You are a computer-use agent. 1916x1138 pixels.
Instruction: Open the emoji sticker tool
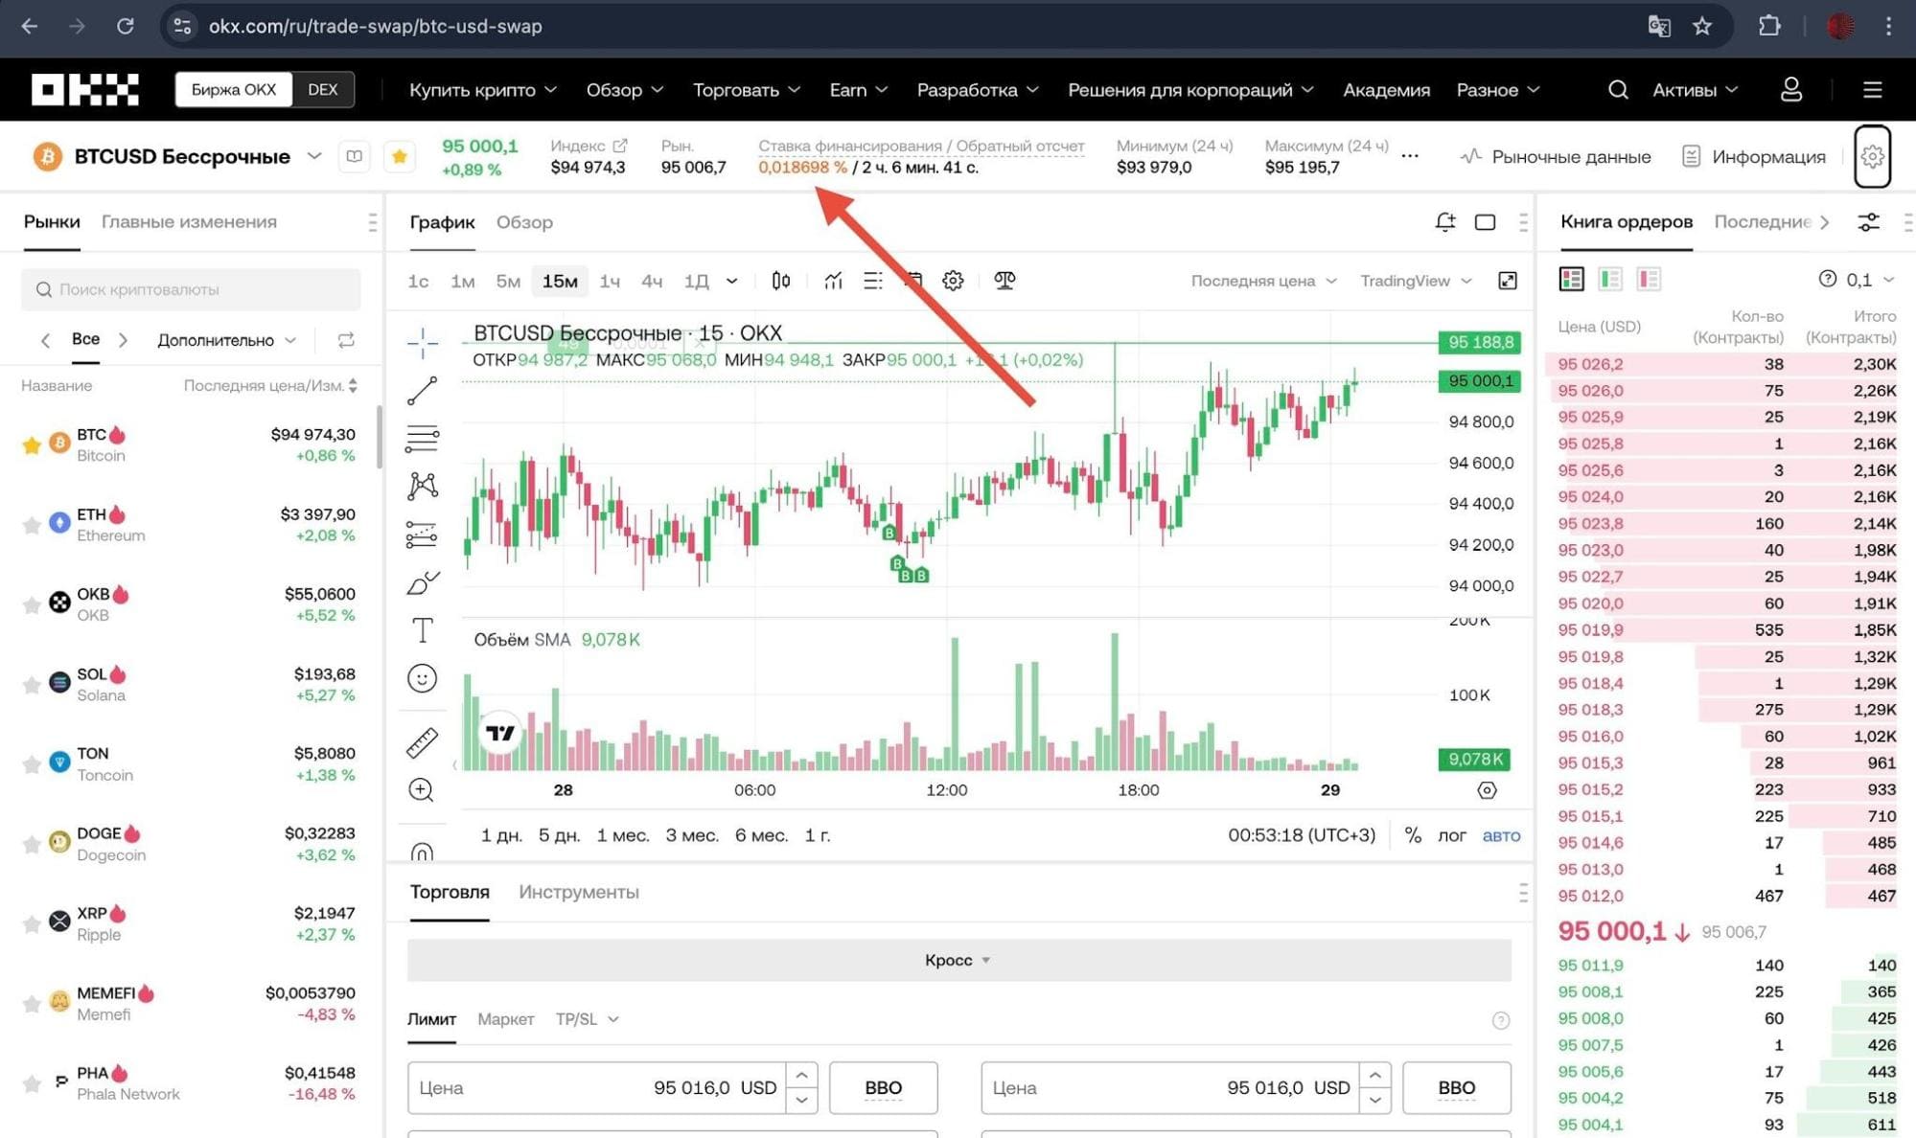point(422,678)
